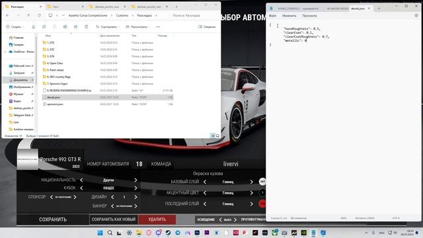
Task: Open Steam from the taskbar
Action: pos(168,233)
